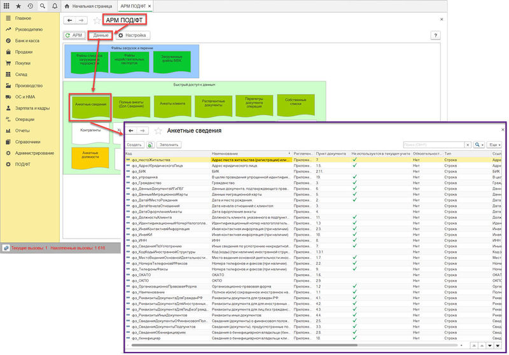This screenshot has height=355, width=509.
Task: Open search options dropdown with magnifier
Action: click(x=478, y=145)
